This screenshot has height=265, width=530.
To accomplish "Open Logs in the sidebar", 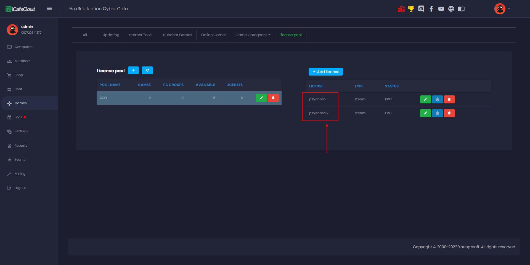I will [29, 117].
